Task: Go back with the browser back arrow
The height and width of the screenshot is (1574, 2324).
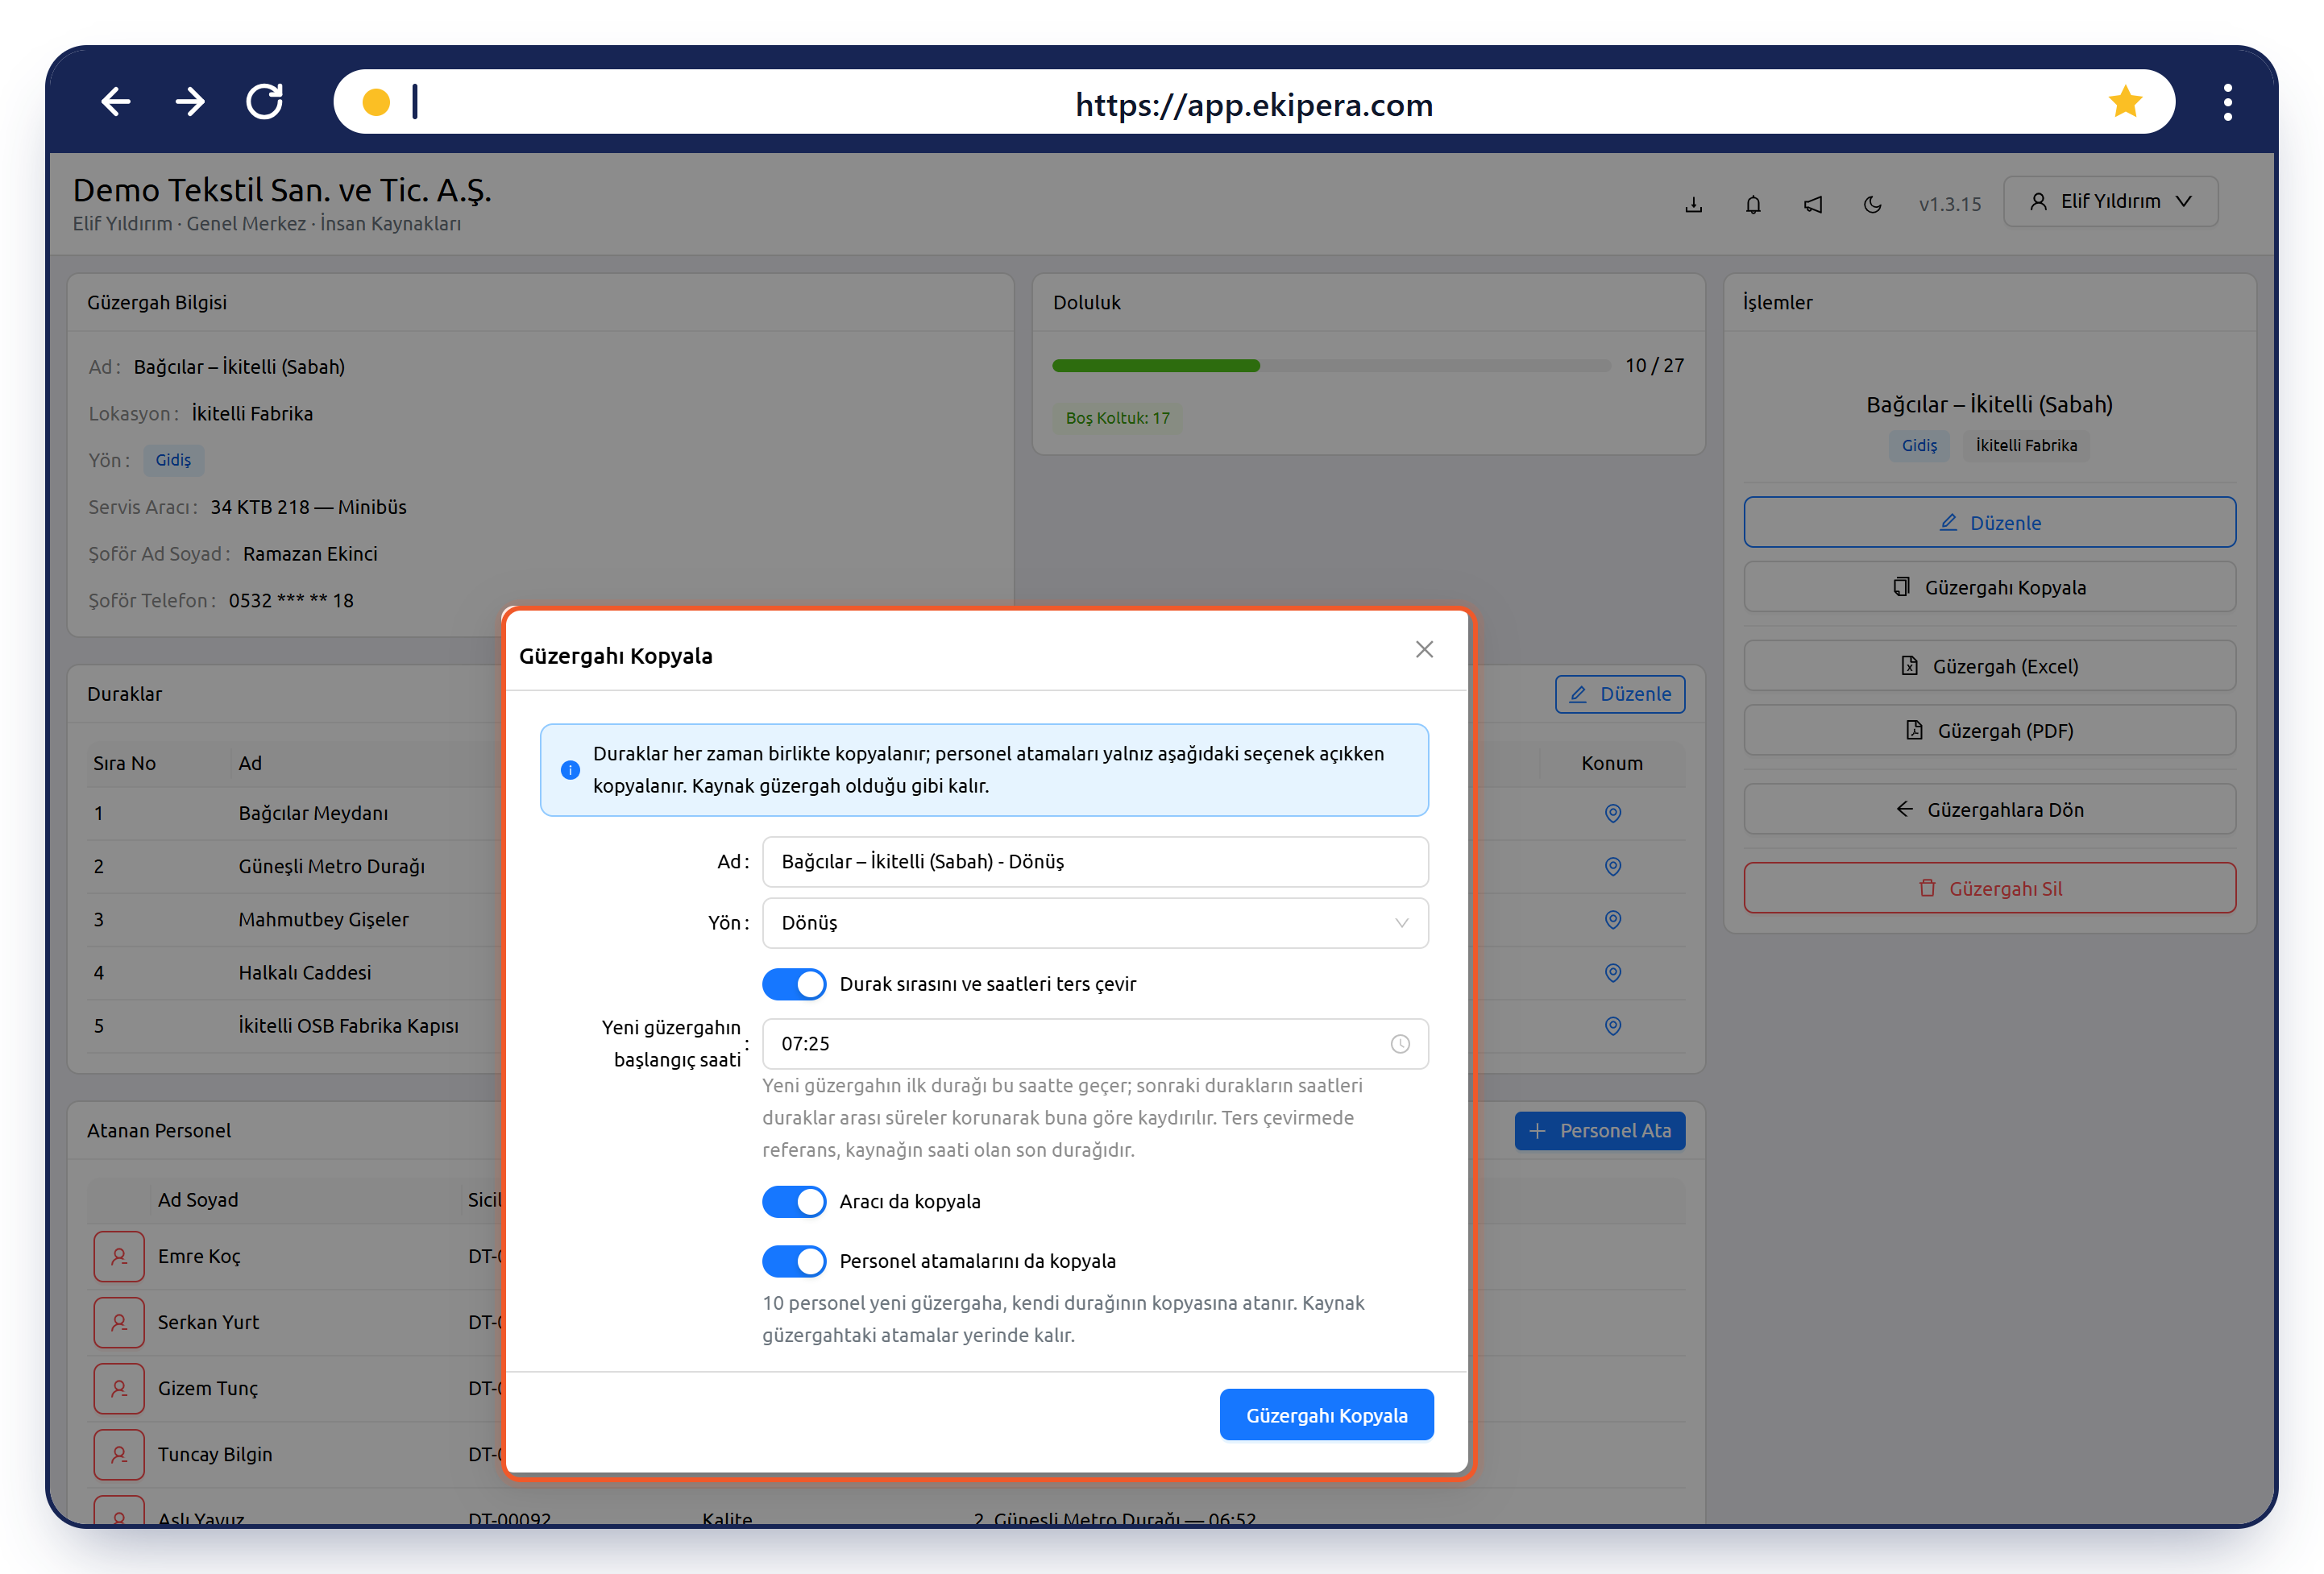Action: tap(116, 102)
